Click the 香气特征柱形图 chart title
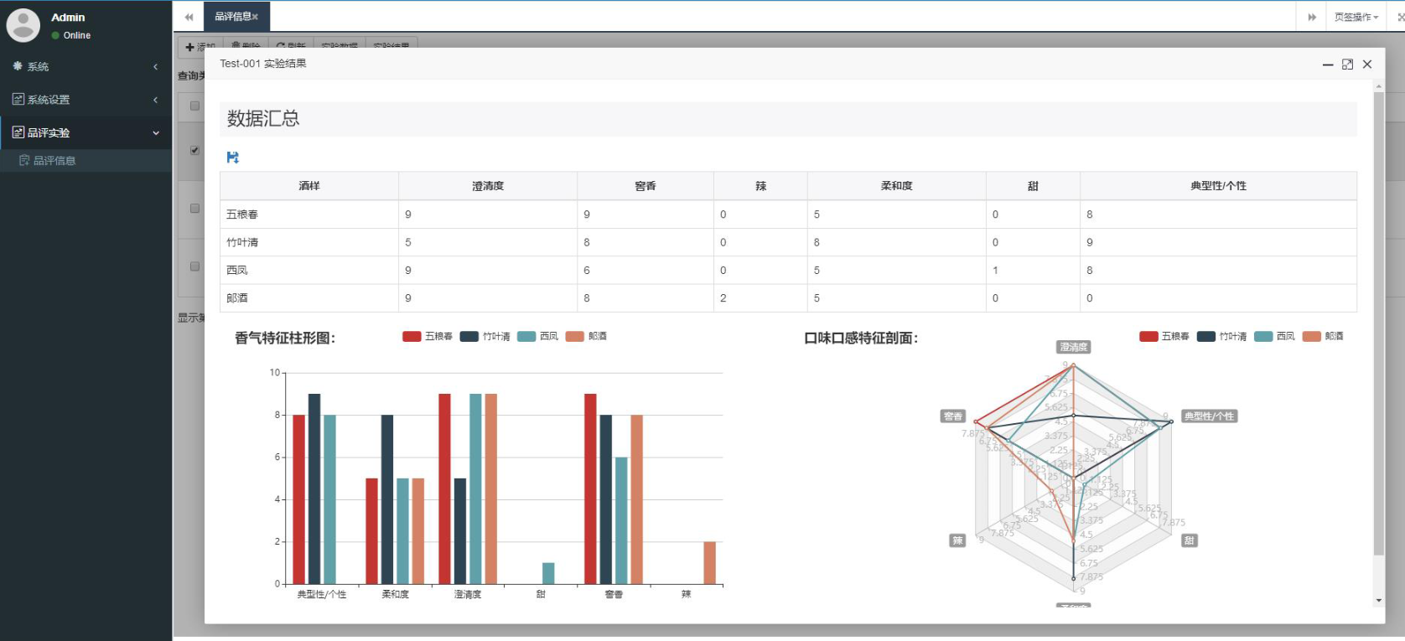The height and width of the screenshot is (641, 1405). tap(285, 338)
